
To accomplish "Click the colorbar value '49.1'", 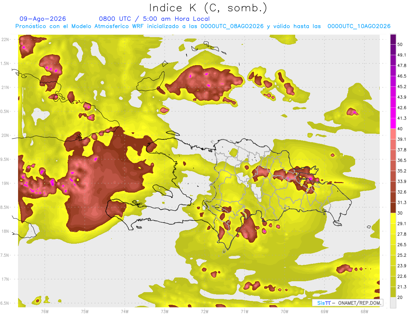I will 402,55.
